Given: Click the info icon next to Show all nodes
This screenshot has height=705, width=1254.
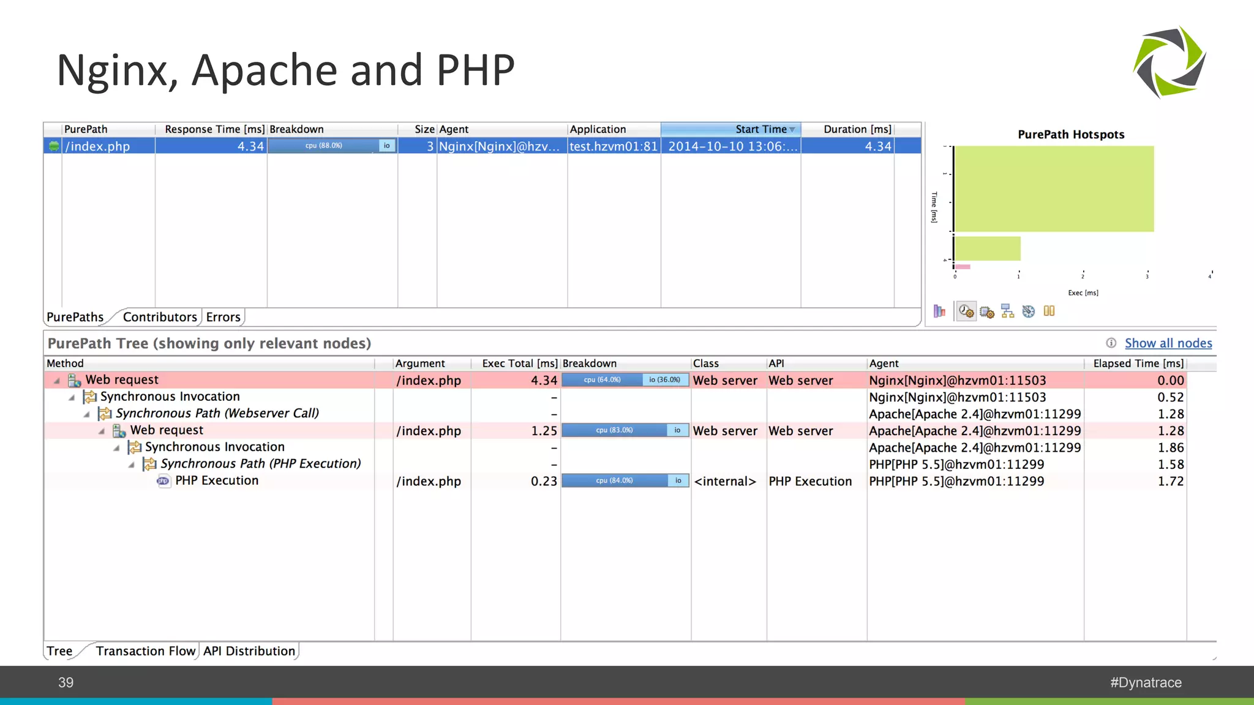Looking at the screenshot, I should pos(1111,343).
